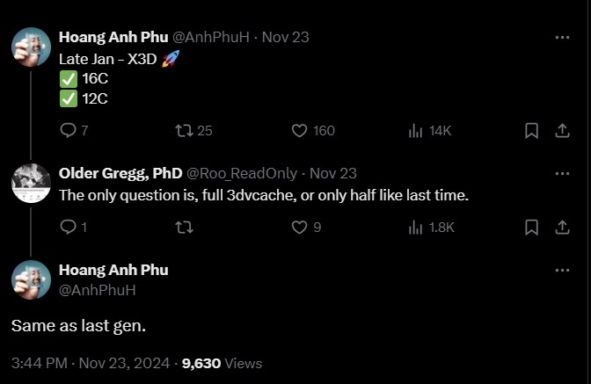
Task: Open more options on Older Gregg's tweet
Action: 562,174
